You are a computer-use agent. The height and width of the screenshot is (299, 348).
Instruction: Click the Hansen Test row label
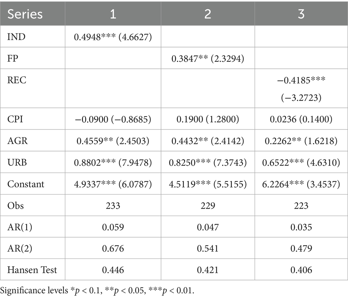click(x=32, y=270)
